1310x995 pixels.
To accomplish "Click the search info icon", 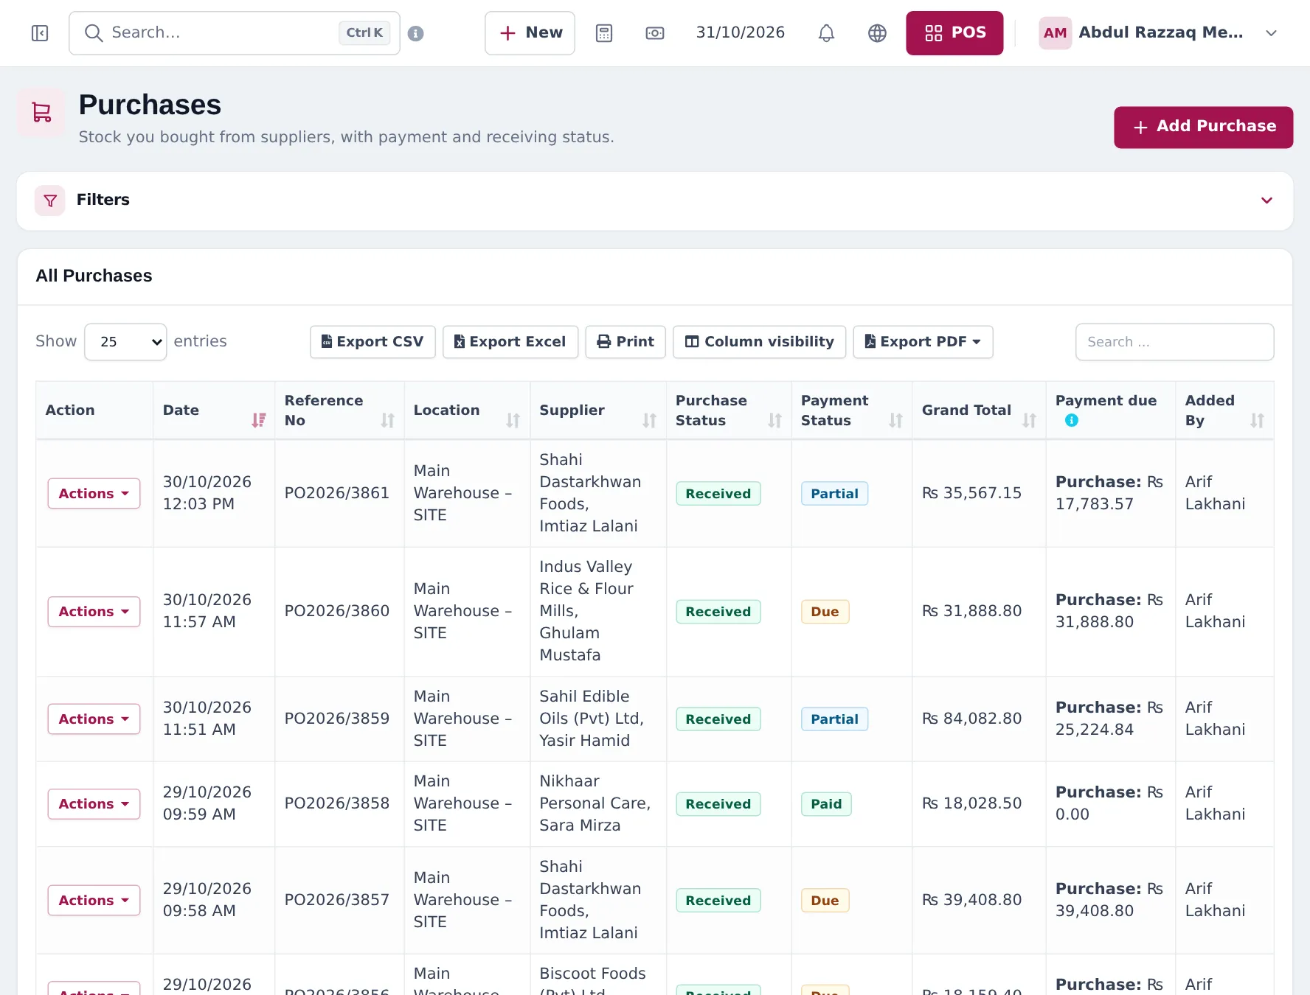I will [416, 33].
